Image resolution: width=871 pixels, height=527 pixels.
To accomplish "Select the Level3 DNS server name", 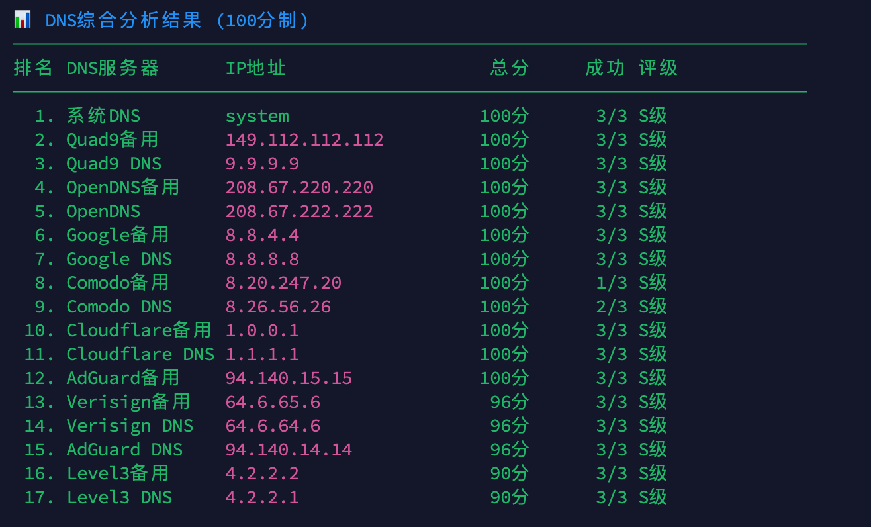I will [119, 497].
